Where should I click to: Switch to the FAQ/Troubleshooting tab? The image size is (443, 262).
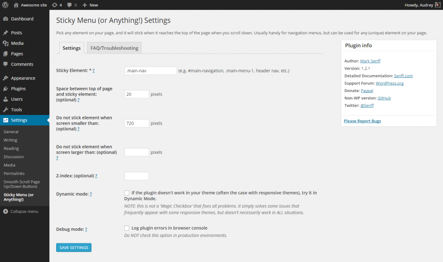point(114,48)
